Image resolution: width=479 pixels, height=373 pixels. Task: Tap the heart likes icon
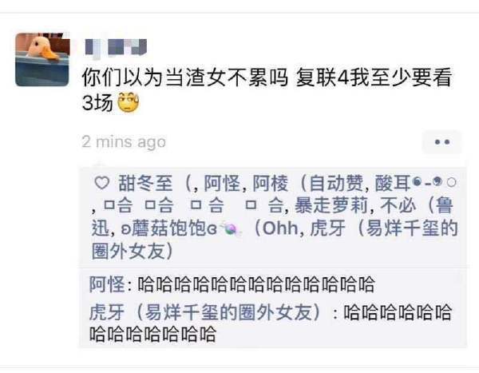pyautogui.click(x=101, y=183)
